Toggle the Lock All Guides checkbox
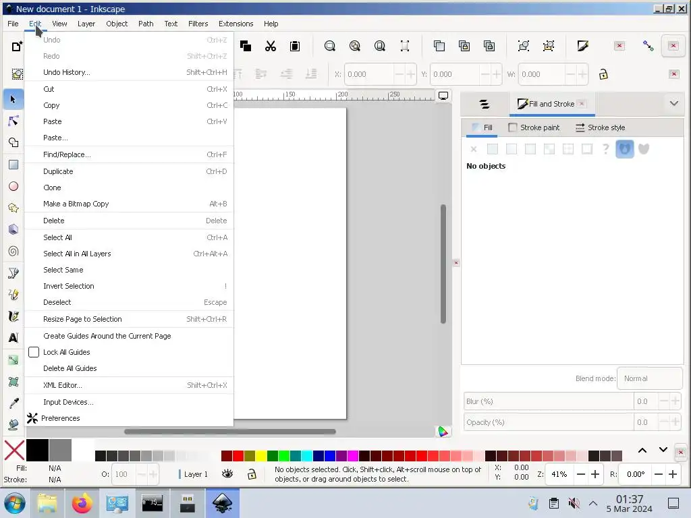This screenshot has width=691, height=518. click(34, 352)
